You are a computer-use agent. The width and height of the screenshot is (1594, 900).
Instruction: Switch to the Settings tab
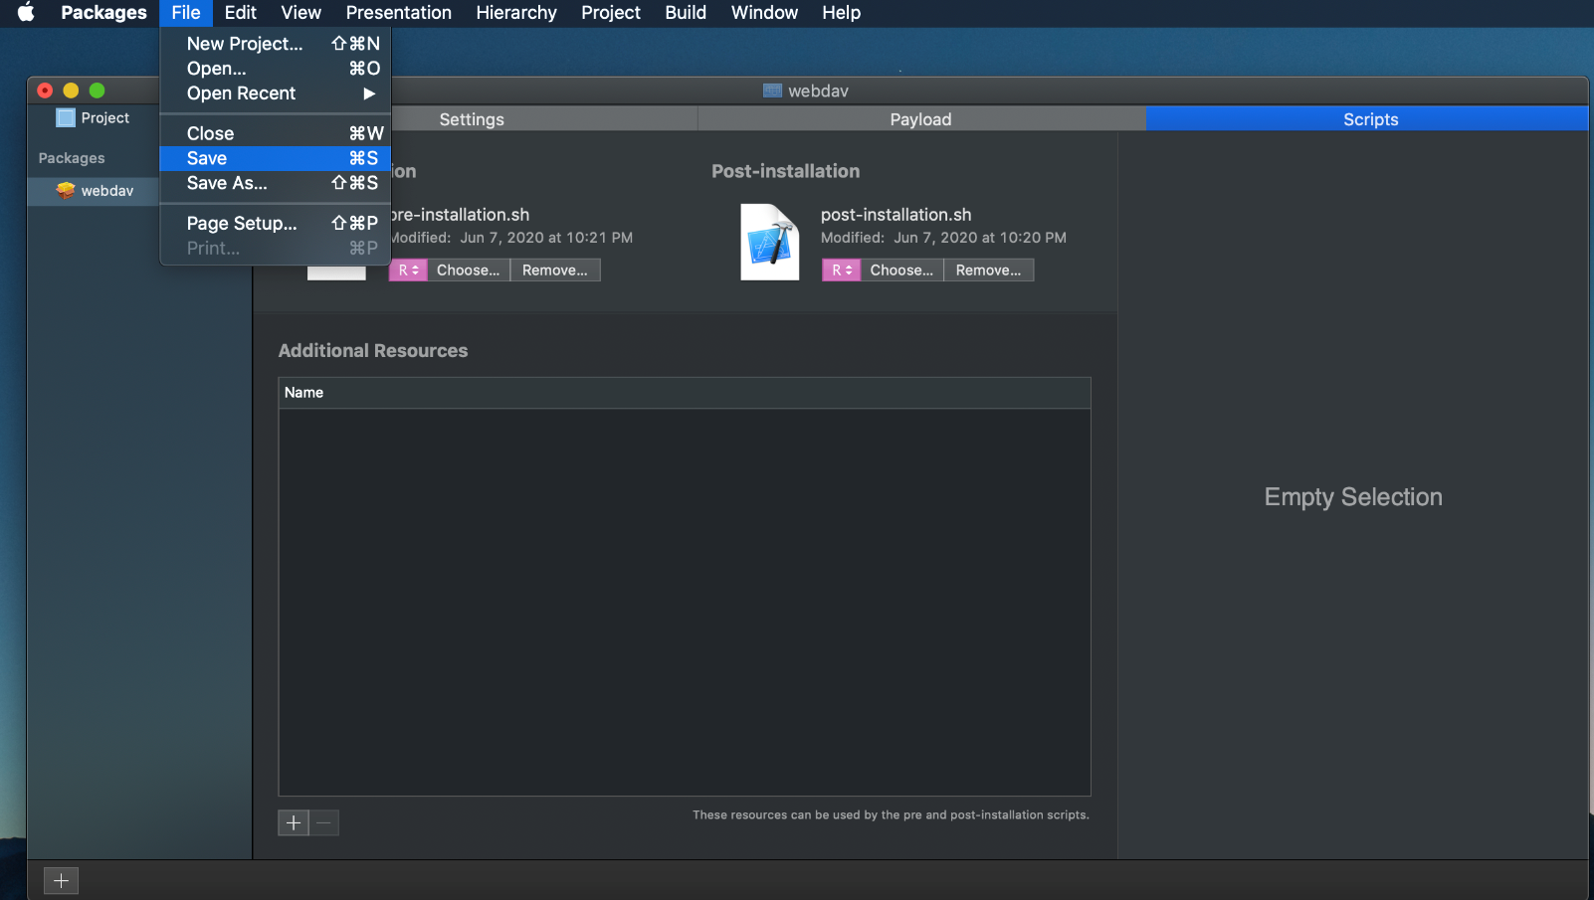pyautogui.click(x=472, y=119)
